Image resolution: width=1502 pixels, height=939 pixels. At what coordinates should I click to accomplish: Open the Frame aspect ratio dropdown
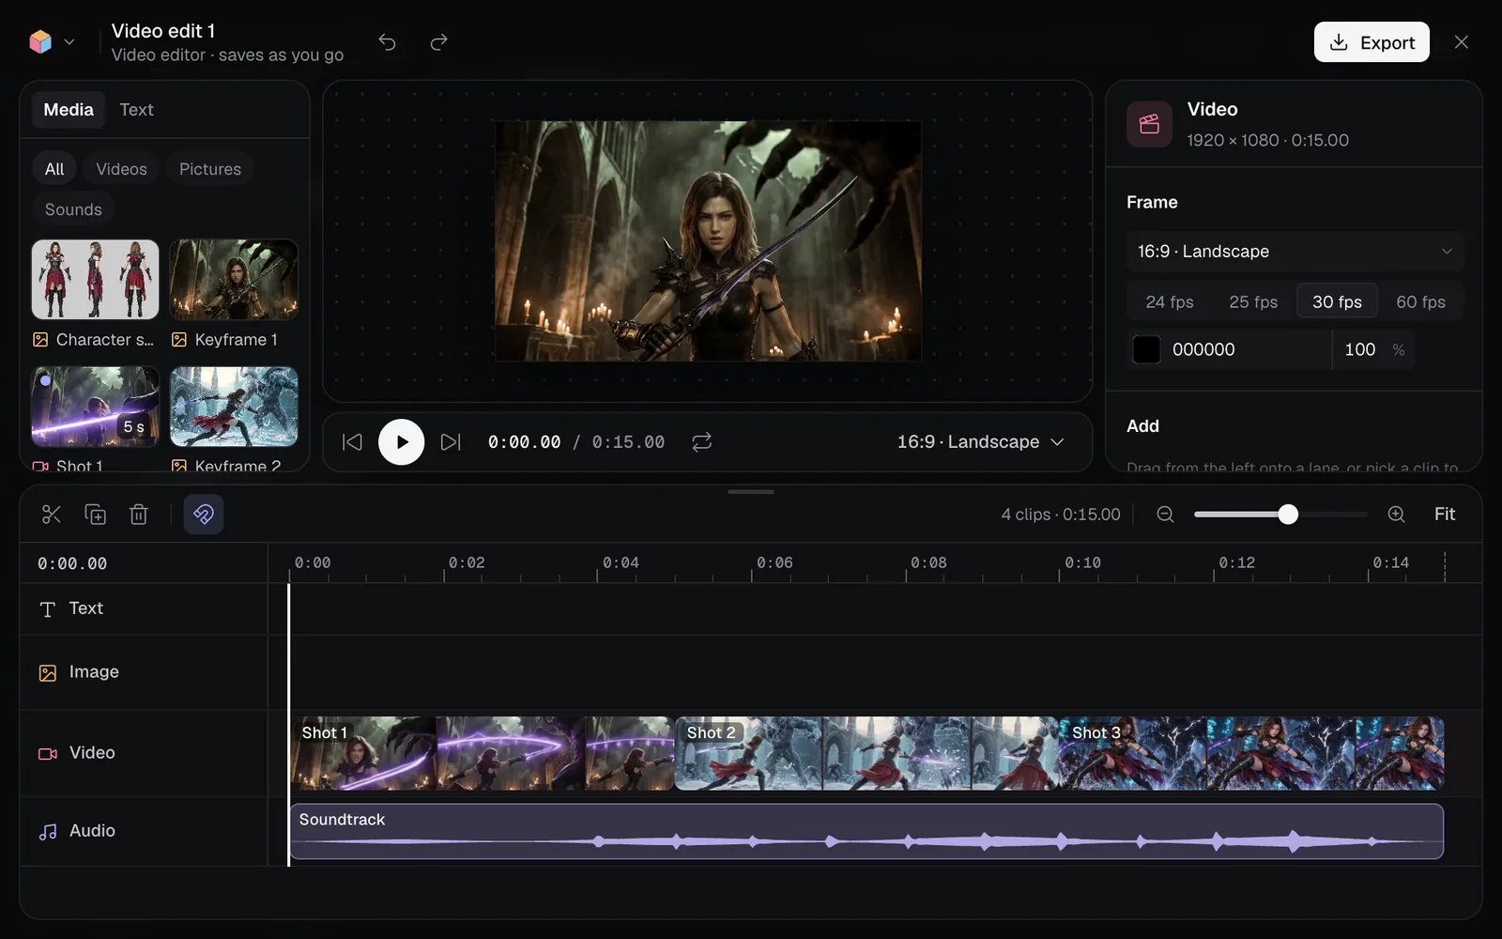[x=1295, y=252]
